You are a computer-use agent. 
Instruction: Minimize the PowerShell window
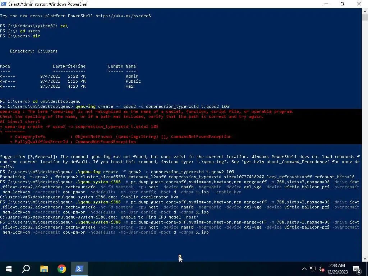[x=326, y=4]
